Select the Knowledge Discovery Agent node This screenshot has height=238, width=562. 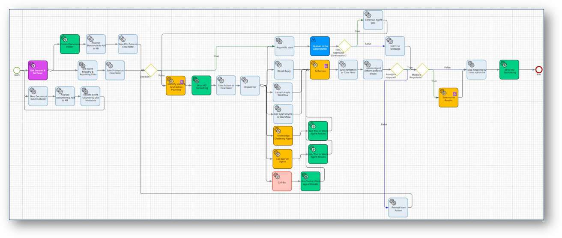click(283, 135)
